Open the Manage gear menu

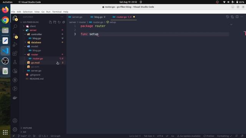(15, 130)
